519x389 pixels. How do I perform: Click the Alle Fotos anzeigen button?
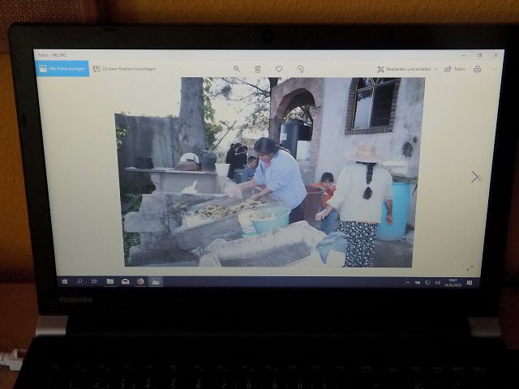coord(63,69)
